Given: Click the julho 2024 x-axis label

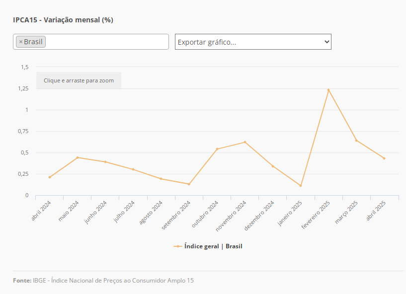Looking at the screenshot, I should coord(125,212).
